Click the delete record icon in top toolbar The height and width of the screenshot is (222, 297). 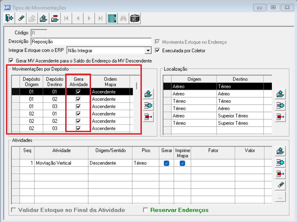click(55, 18)
